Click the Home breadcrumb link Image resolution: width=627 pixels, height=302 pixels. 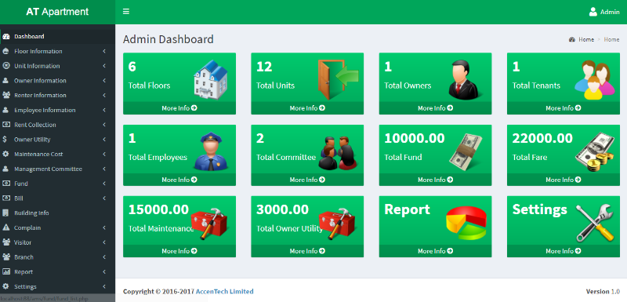[586, 39]
